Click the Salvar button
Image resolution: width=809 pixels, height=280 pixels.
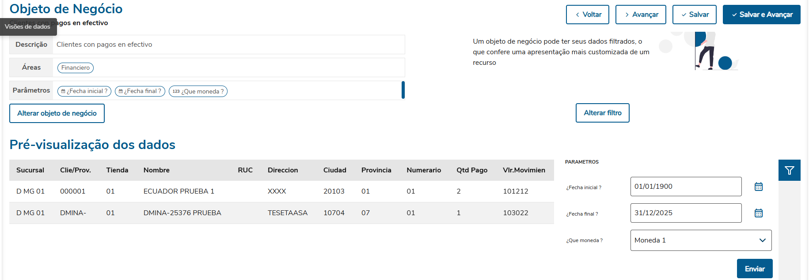coord(694,15)
